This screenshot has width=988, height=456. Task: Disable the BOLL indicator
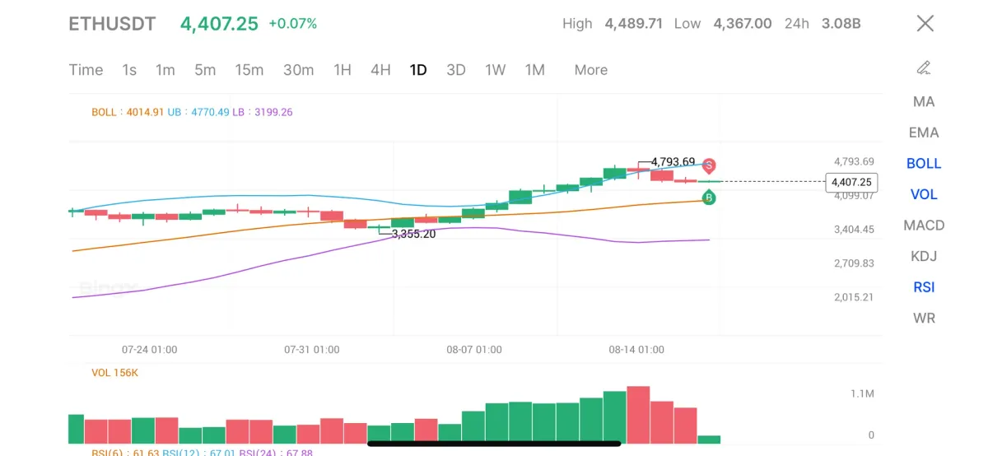click(x=924, y=163)
